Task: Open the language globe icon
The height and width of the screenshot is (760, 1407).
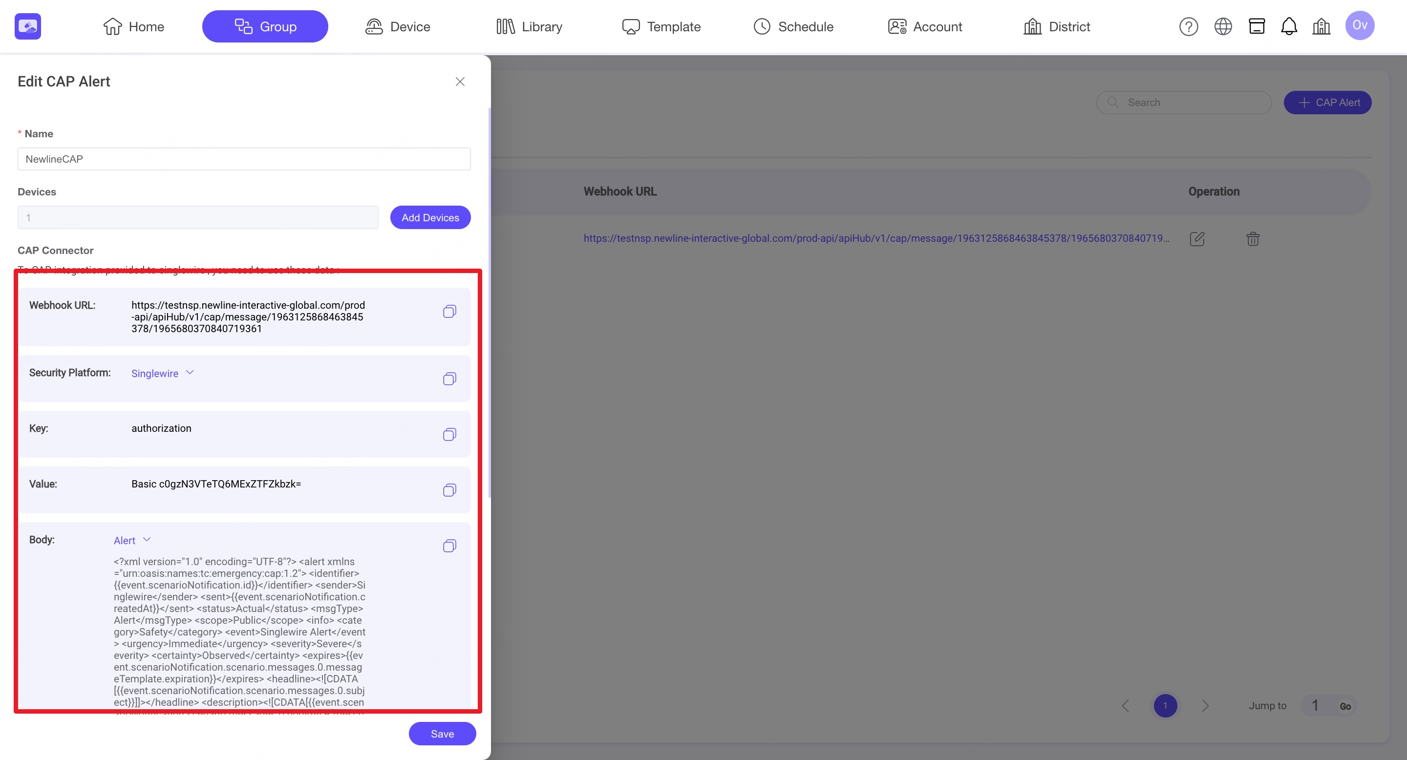Action: (x=1222, y=26)
